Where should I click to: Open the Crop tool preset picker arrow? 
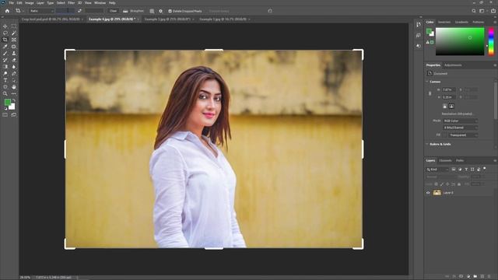23,11
